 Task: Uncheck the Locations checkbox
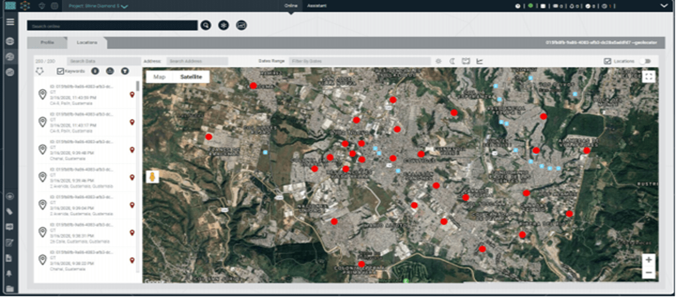point(608,61)
